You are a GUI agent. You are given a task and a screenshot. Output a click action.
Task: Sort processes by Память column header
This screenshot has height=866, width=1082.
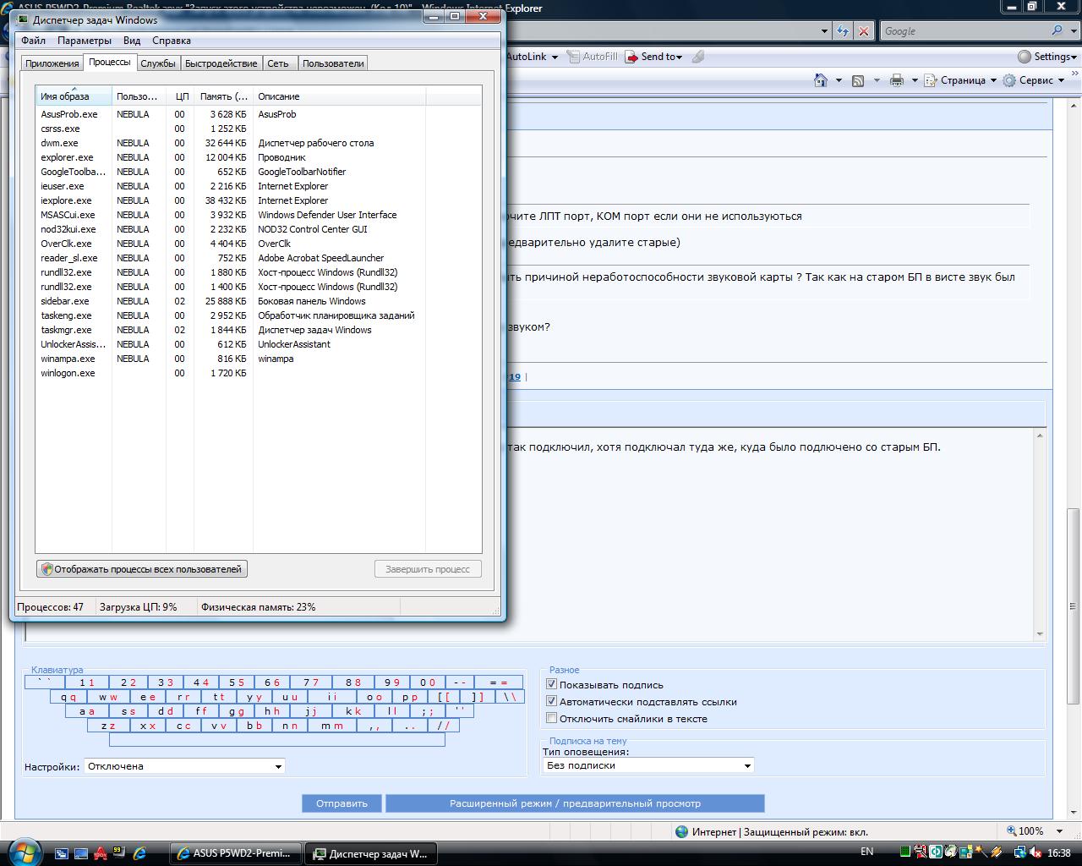click(x=223, y=96)
